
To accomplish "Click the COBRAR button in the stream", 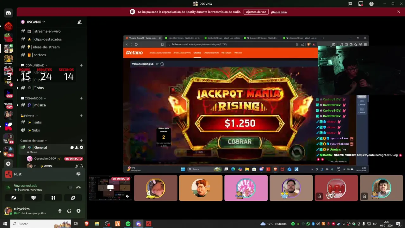I will click(x=240, y=142).
